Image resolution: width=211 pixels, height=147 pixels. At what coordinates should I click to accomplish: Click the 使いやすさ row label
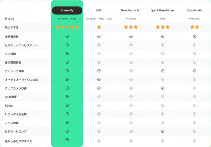click(x=12, y=28)
